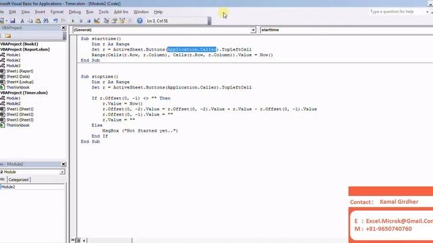Image resolution: width=433 pixels, height=243 pixels.
Task: Open the View menu
Action: (x=26, y=12)
